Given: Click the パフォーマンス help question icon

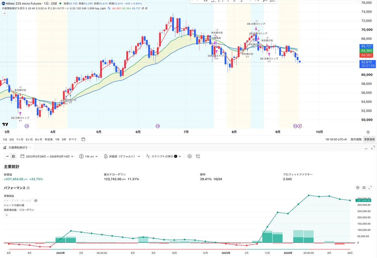Looking at the screenshot, I should tap(28, 188).
